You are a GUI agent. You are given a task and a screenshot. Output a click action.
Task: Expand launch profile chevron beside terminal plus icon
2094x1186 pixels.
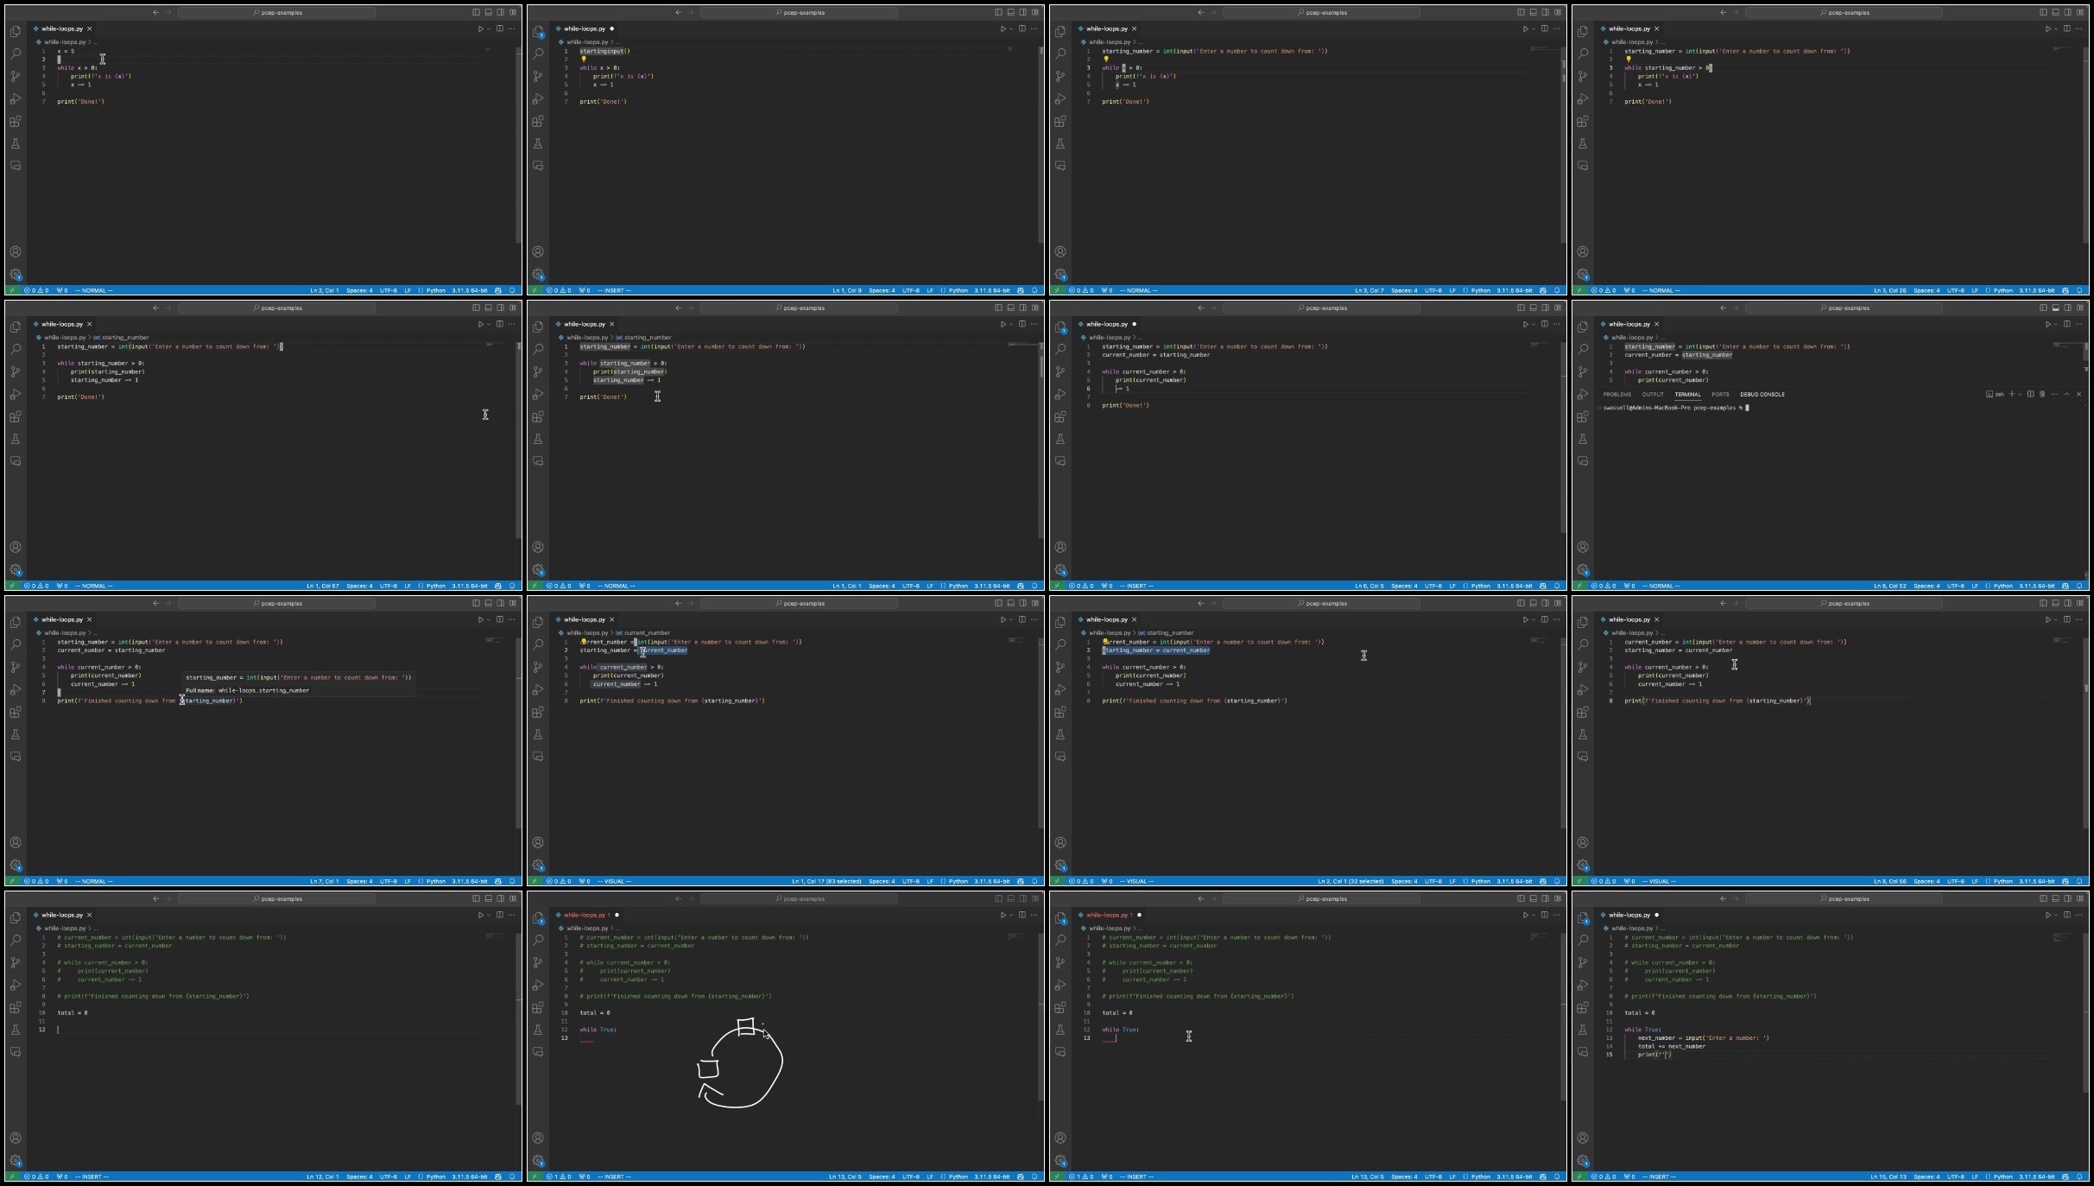point(2020,394)
